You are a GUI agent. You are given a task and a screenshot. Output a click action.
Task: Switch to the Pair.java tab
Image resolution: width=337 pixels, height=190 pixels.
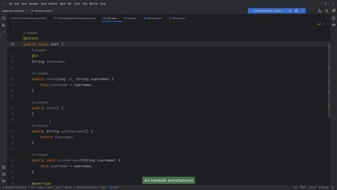click(x=130, y=18)
